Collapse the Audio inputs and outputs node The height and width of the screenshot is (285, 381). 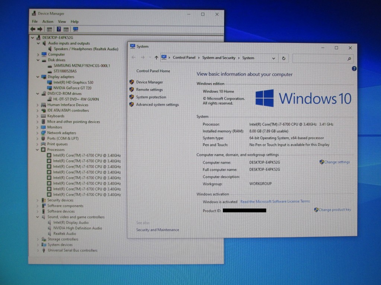(x=38, y=43)
